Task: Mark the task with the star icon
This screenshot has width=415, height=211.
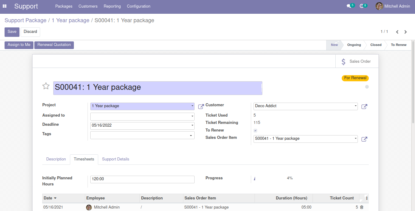Action: 46,86
